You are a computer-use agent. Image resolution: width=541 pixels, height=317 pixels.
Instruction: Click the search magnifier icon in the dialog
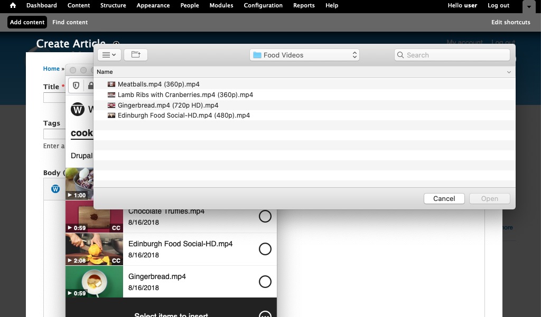pyautogui.click(x=400, y=55)
